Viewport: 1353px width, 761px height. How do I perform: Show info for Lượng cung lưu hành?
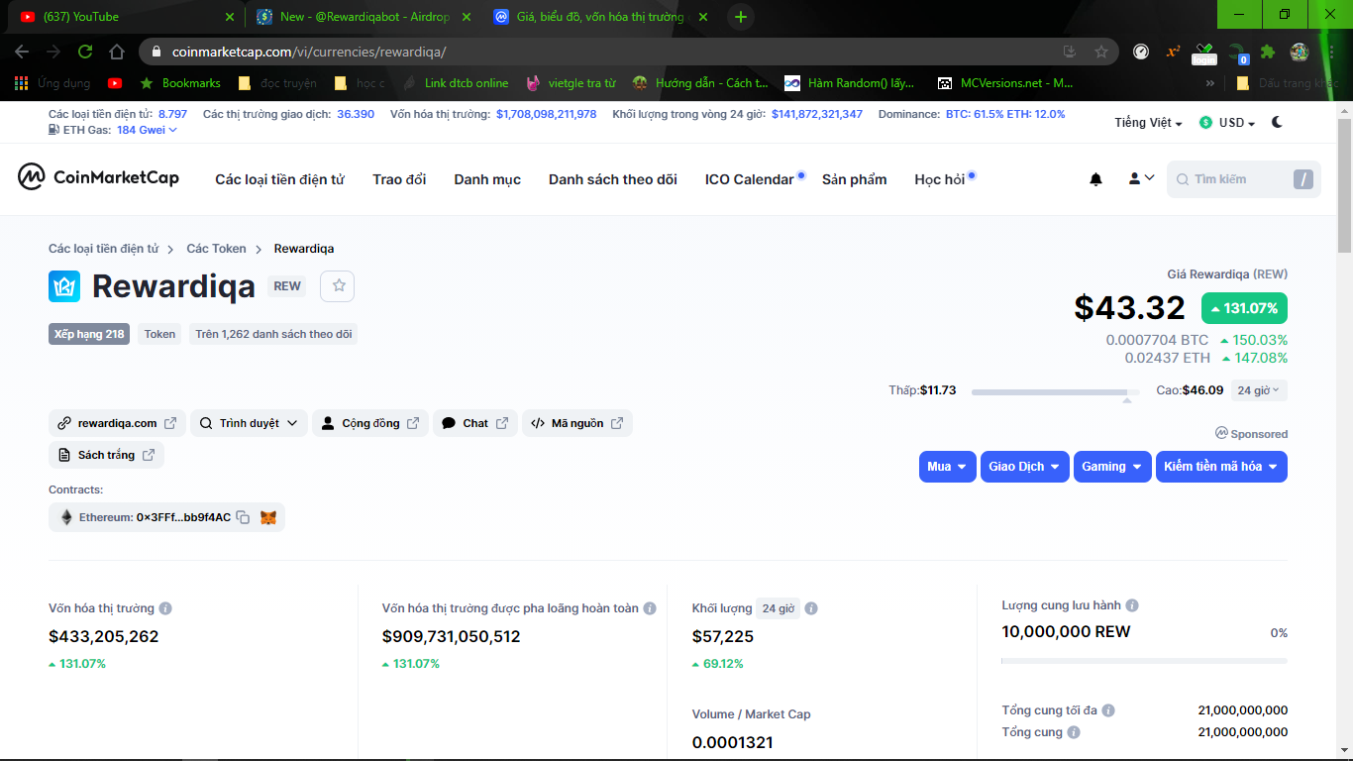1132,605
